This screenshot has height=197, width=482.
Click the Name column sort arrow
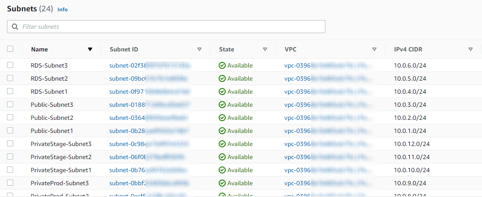pos(90,50)
